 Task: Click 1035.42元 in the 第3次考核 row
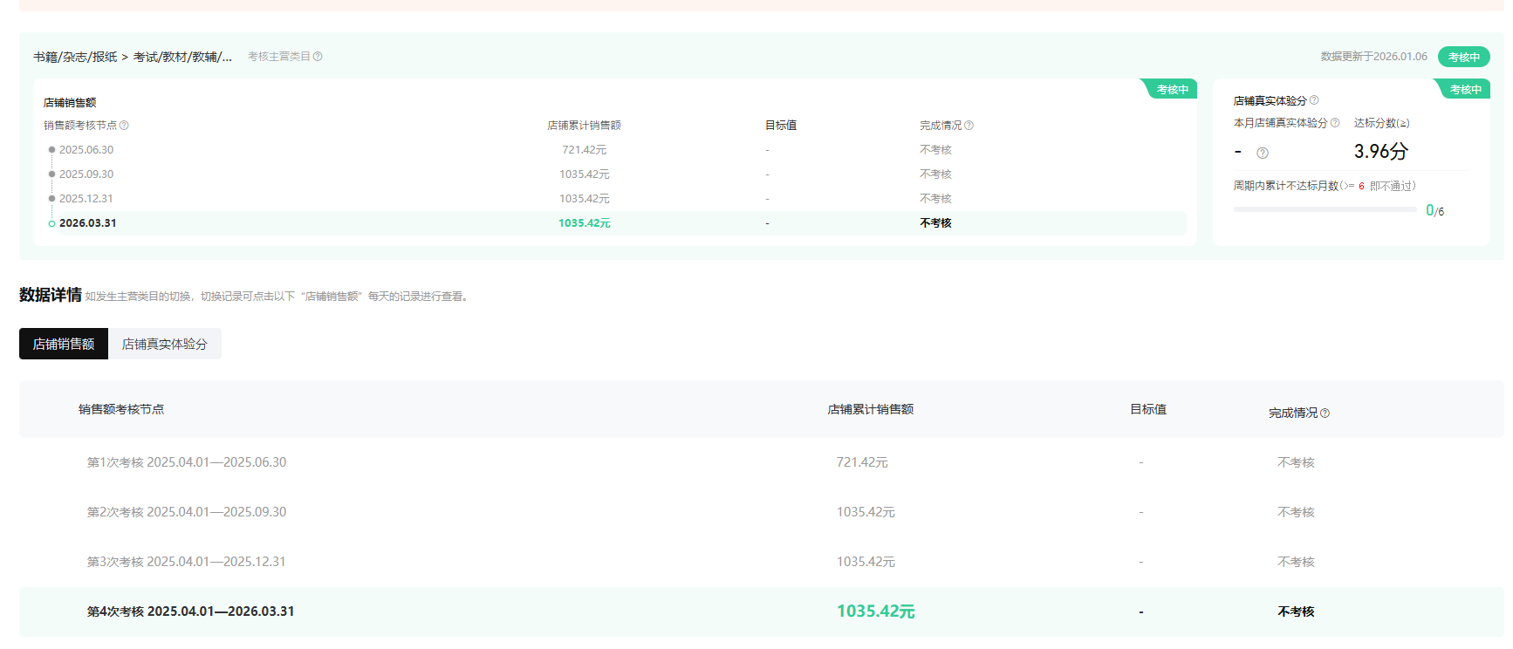(866, 562)
